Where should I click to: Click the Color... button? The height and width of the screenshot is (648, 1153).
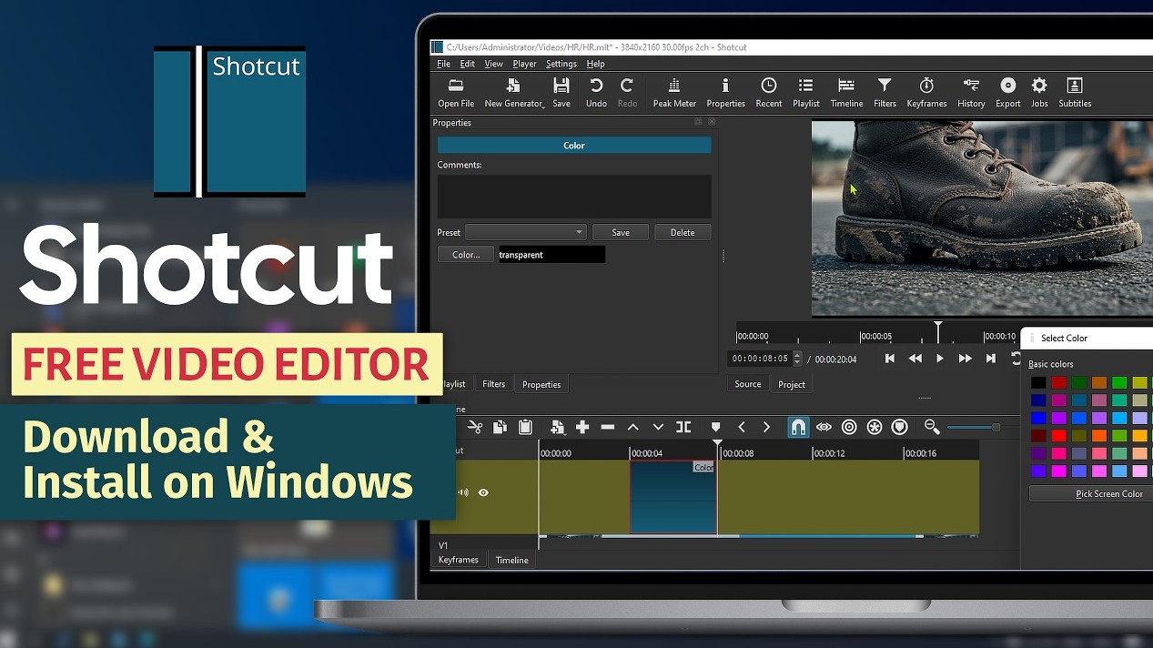[x=466, y=255]
